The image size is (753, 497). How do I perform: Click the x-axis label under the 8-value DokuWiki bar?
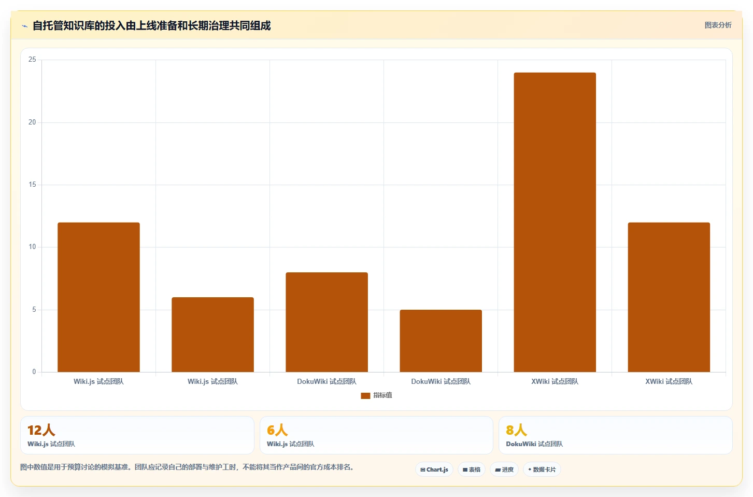point(326,381)
